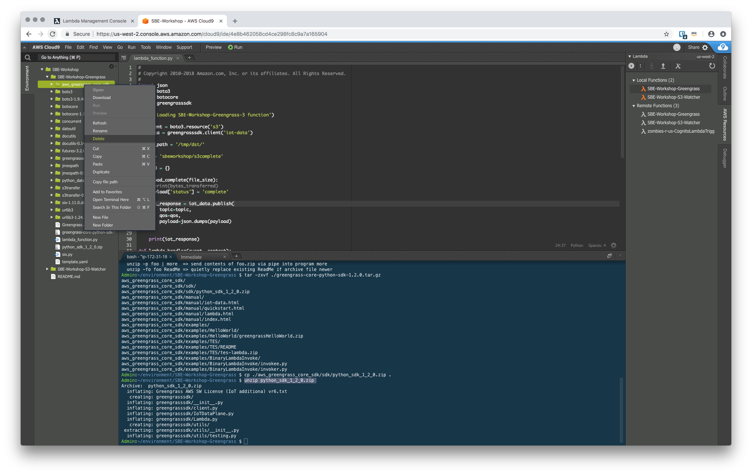Click the us-west-2 region label
This screenshot has width=752, height=475.
(x=705, y=57)
